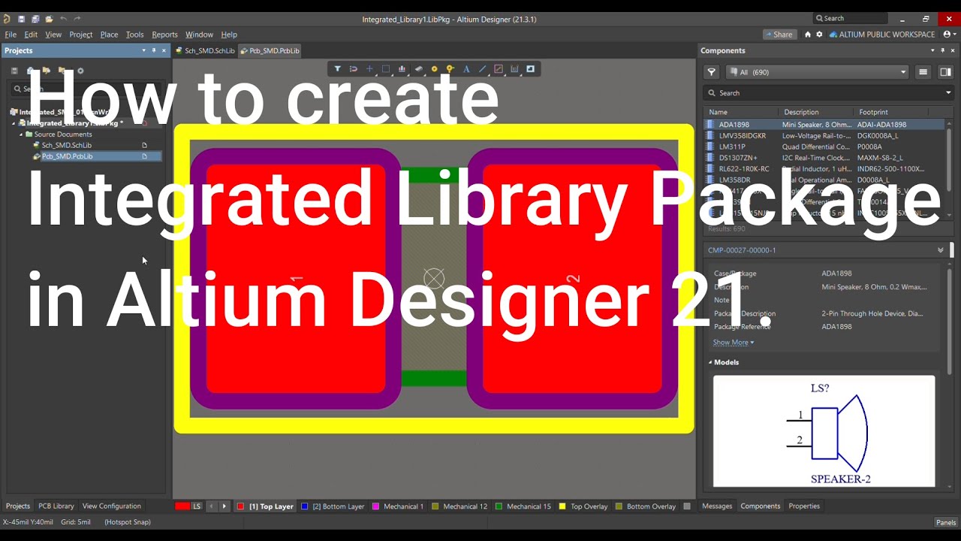Screen dimensions: 961x541
Task: Expand Show More in component details
Action: (734, 343)
